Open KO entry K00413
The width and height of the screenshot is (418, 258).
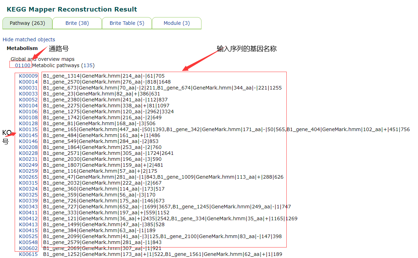pos(28,224)
